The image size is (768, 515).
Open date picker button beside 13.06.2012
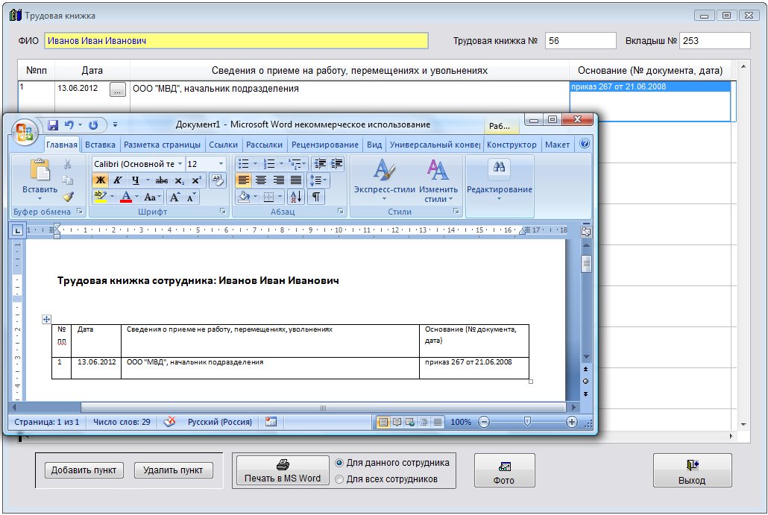point(118,89)
